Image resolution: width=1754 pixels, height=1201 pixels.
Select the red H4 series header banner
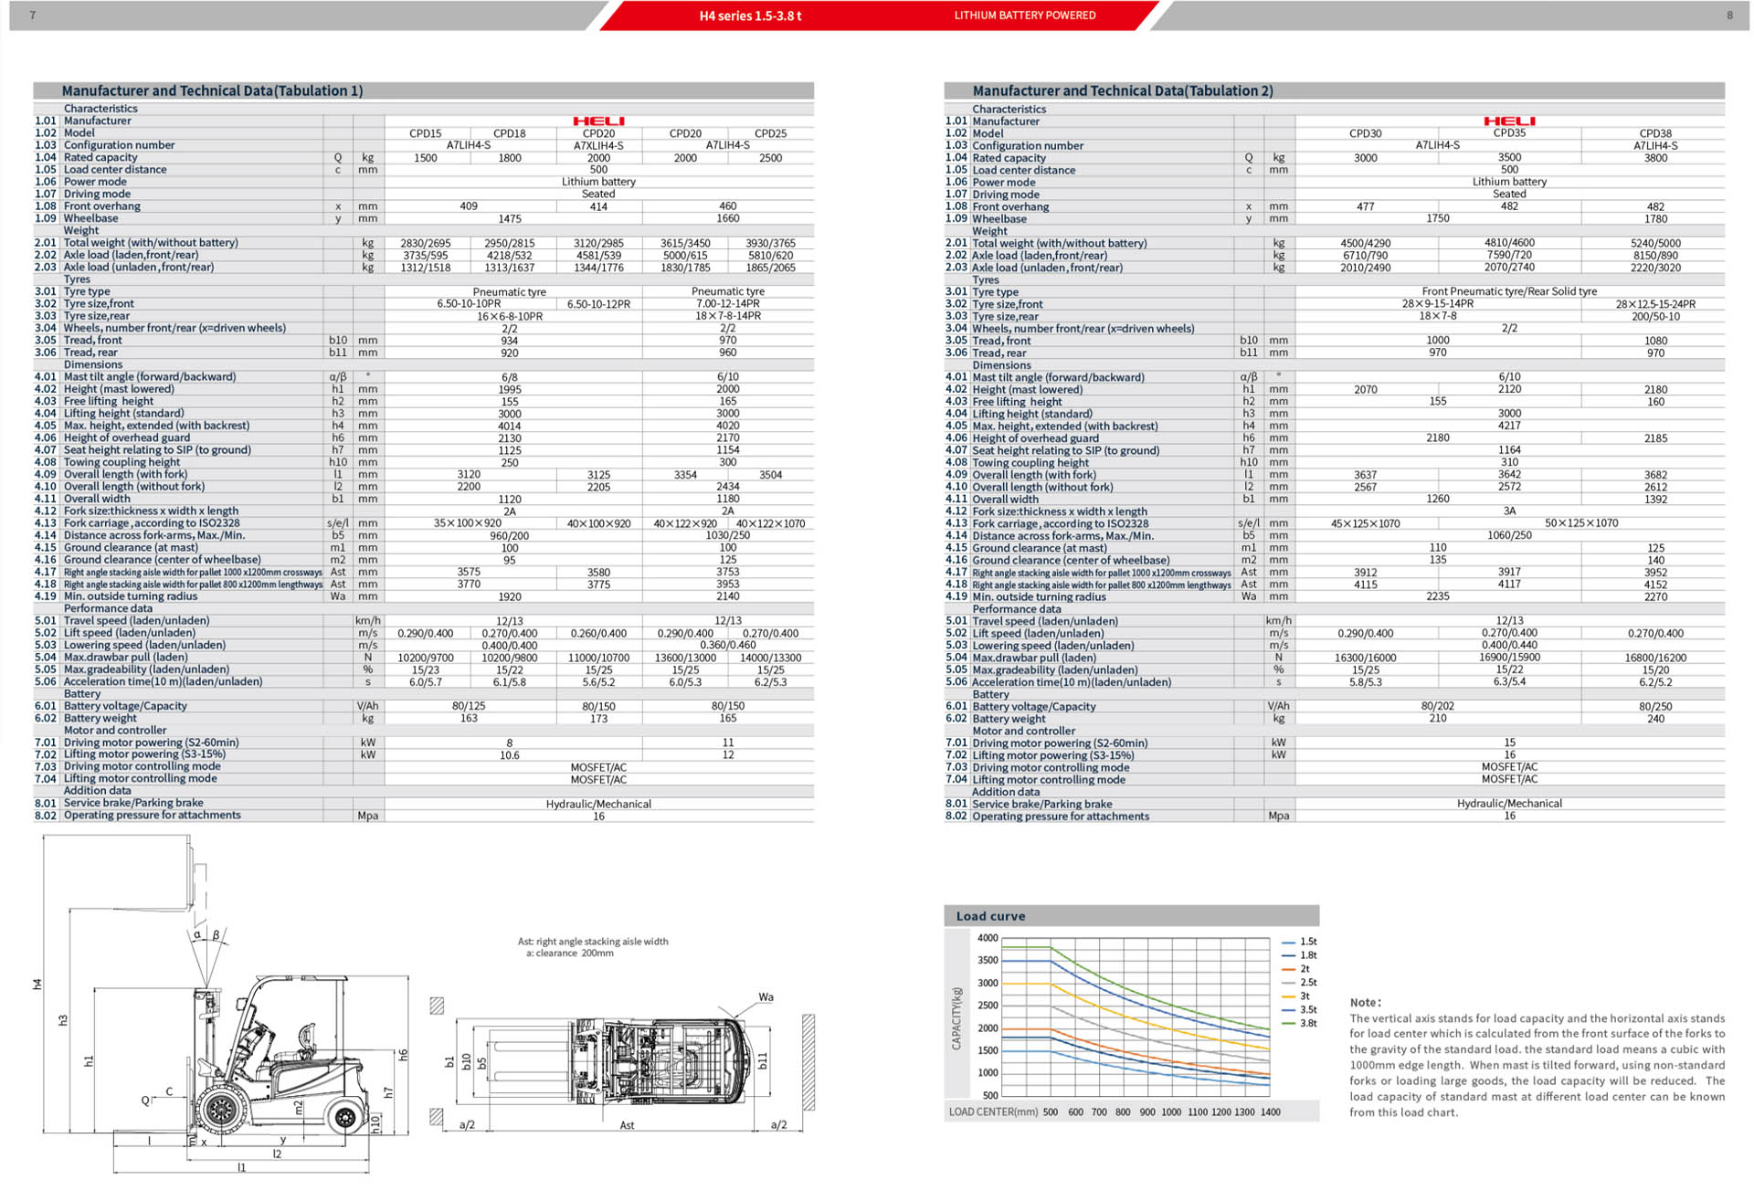750,16
